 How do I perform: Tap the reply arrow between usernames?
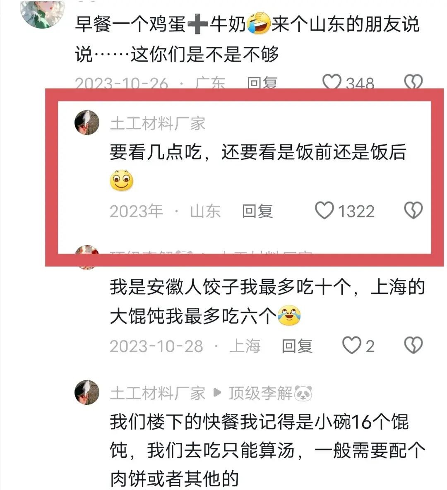tap(217, 393)
